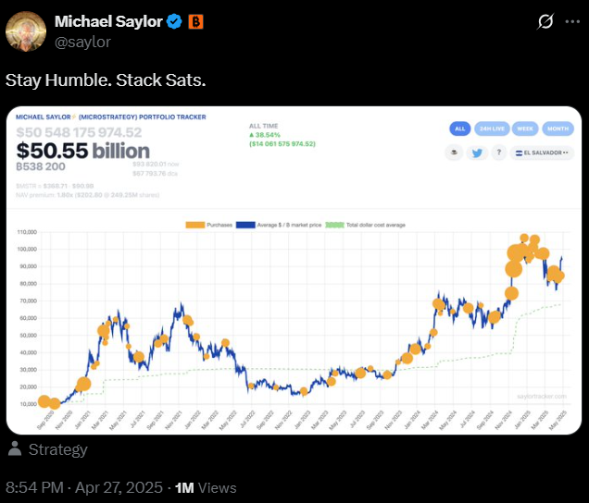Click the 8:54 PM · Apr 27, 2025 timestamp
The image size is (589, 503).
[x=84, y=487]
